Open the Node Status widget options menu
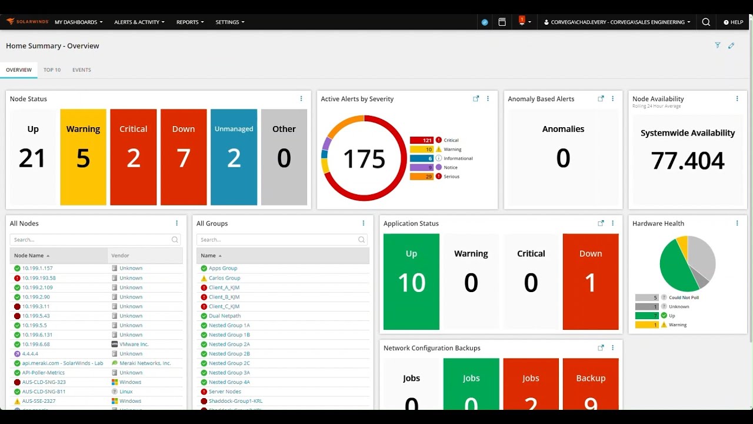 tap(301, 98)
